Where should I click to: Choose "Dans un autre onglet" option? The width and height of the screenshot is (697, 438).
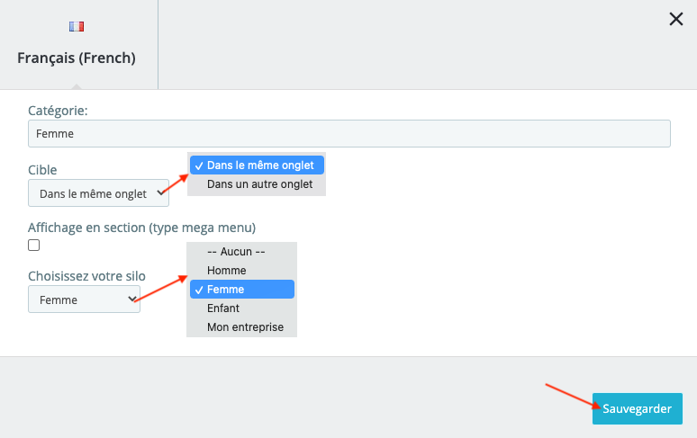coord(259,184)
